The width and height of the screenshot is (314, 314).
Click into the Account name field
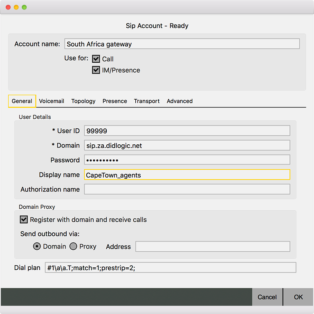(x=182, y=44)
